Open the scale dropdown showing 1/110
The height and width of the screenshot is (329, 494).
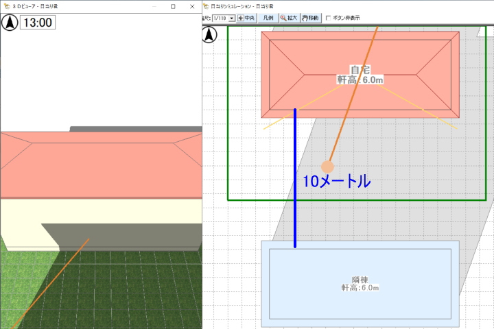231,18
